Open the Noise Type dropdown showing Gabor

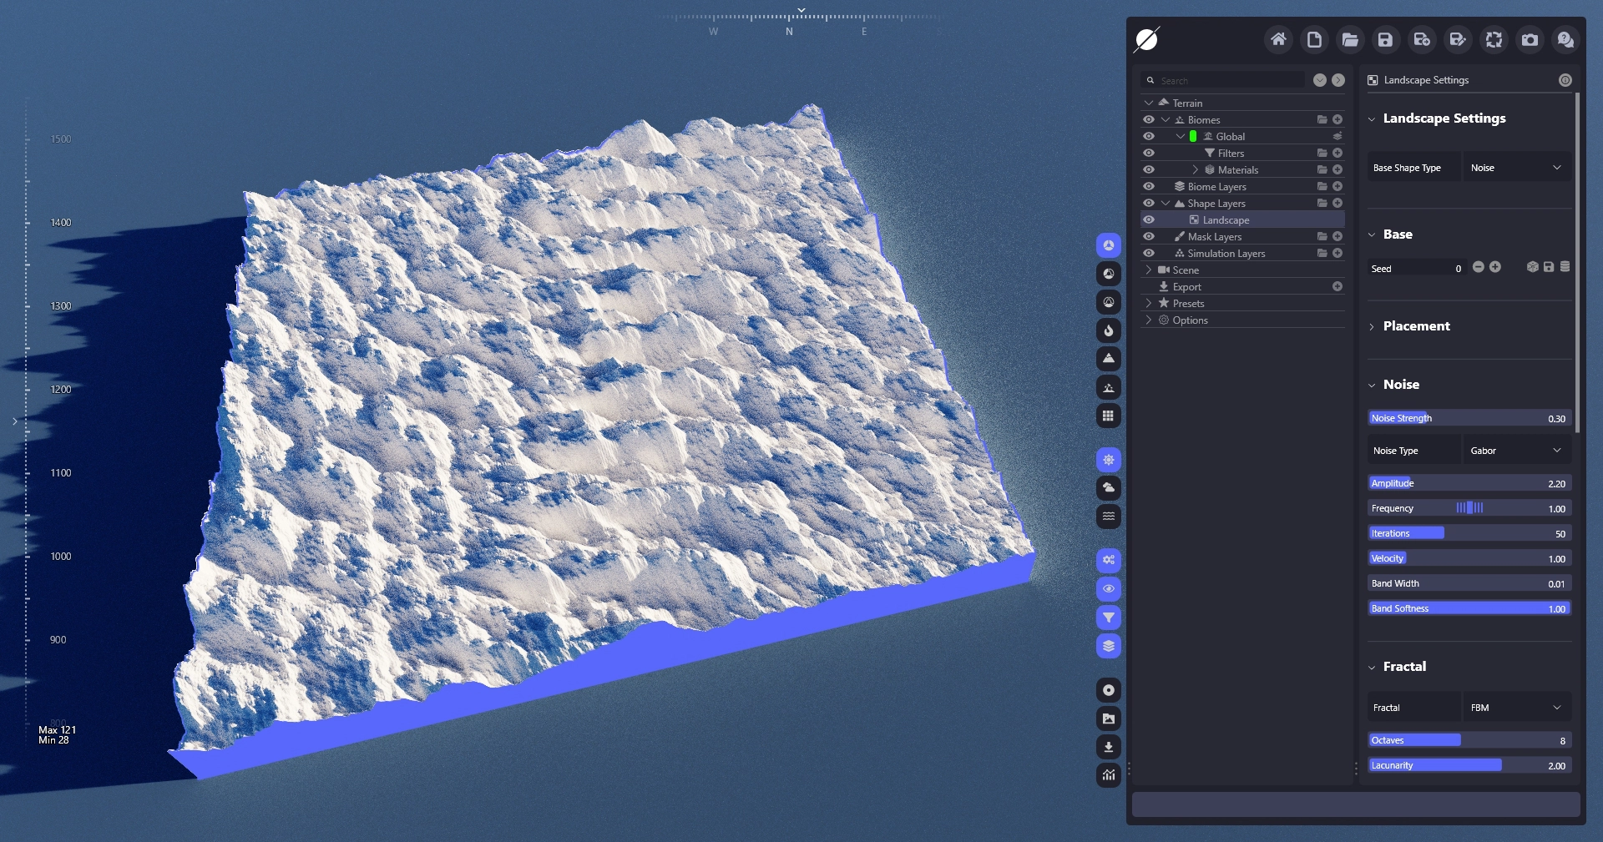(1516, 451)
